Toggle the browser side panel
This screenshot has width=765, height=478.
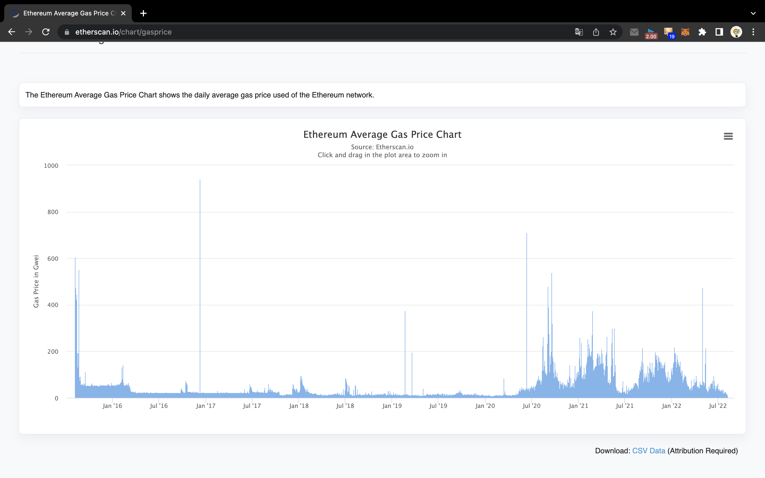coord(719,32)
